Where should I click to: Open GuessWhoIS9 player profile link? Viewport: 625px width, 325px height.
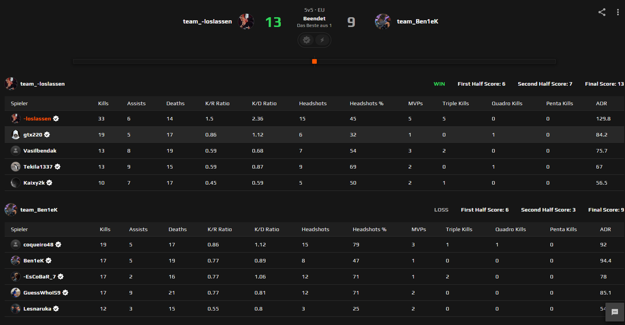pyautogui.click(x=42, y=293)
